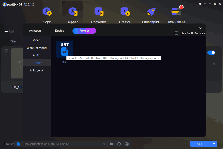This screenshot has height=149, width=223.
Task: Click the source thumbnail image
Action: tap(17, 63)
